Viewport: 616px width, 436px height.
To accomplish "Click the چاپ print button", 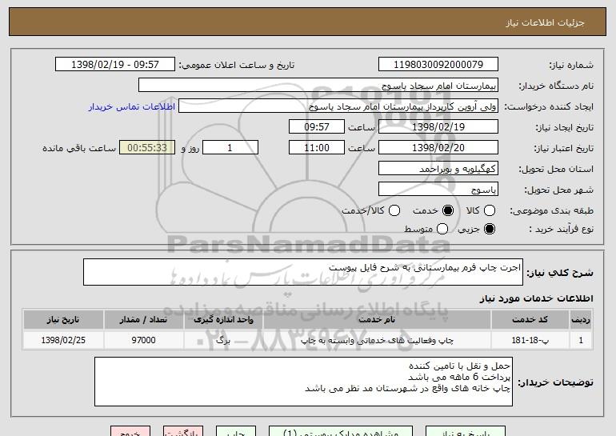I will coord(236,431).
